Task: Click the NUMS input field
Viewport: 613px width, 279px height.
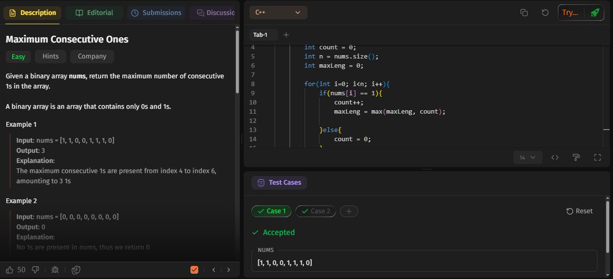Action: pos(424,261)
